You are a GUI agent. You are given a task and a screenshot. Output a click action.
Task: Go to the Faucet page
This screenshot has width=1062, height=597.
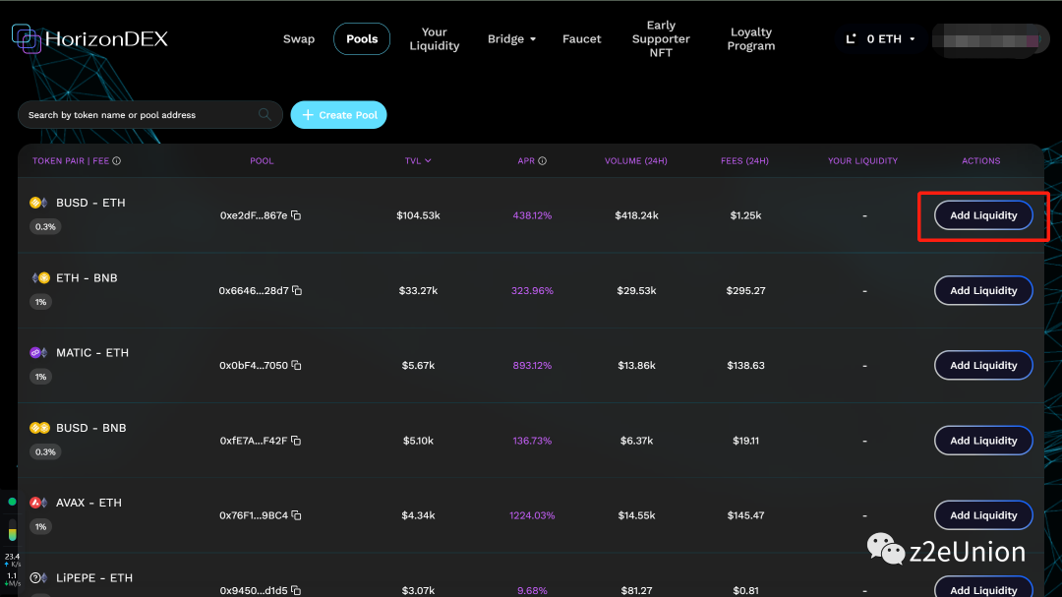[581, 39]
